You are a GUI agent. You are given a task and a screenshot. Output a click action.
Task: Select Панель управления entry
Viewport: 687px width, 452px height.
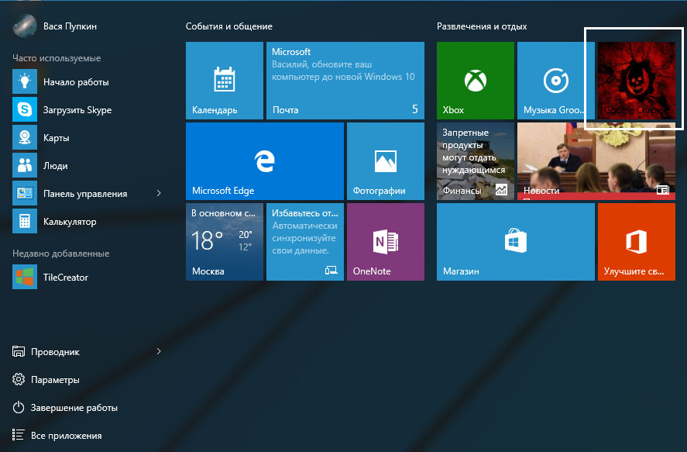[x=85, y=194]
